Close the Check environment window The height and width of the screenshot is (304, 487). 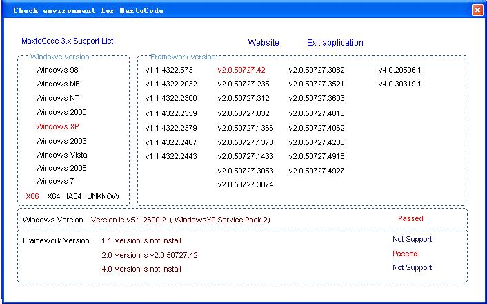(477, 10)
